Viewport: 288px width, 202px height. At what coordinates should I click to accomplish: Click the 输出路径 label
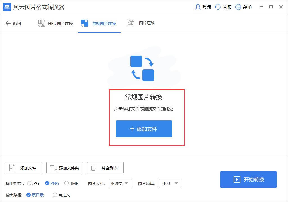pyautogui.click(x=14, y=195)
